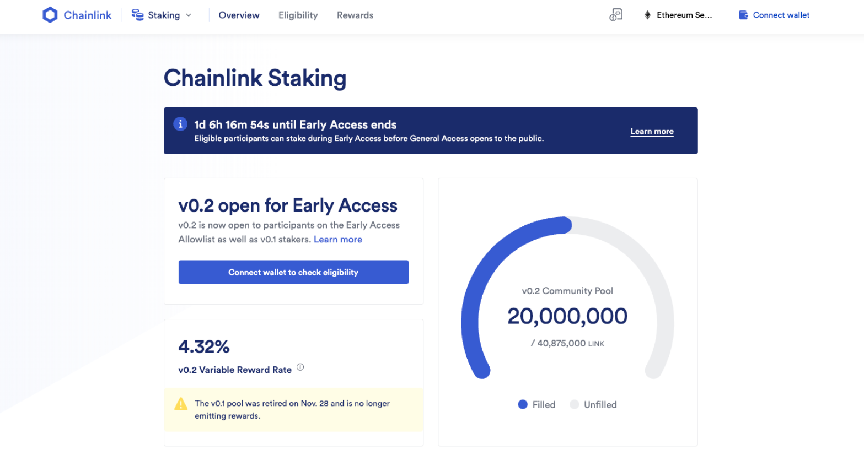864x466 pixels.
Task: Click the v0.2 Variable Reward Rate label
Action: (235, 370)
